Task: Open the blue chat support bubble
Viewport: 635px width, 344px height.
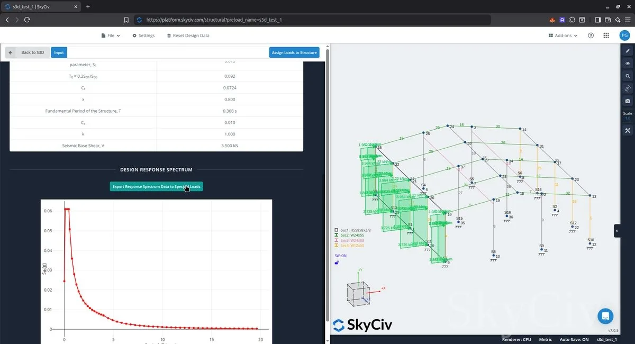Action: [x=605, y=316]
